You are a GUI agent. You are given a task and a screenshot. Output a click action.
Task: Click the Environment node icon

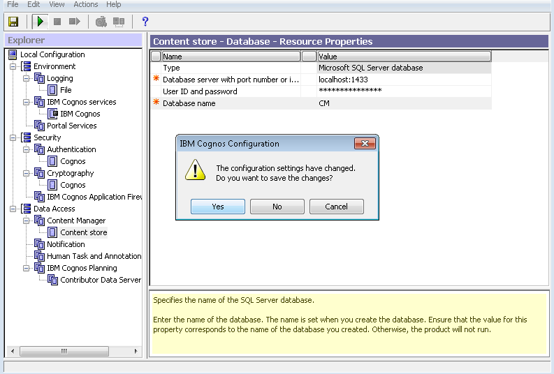click(x=26, y=66)
